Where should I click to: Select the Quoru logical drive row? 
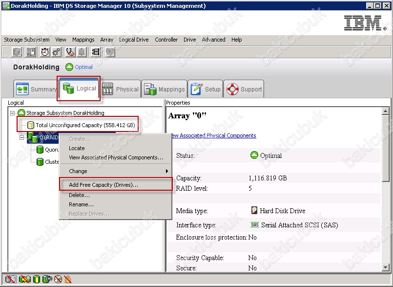[48, 150]
